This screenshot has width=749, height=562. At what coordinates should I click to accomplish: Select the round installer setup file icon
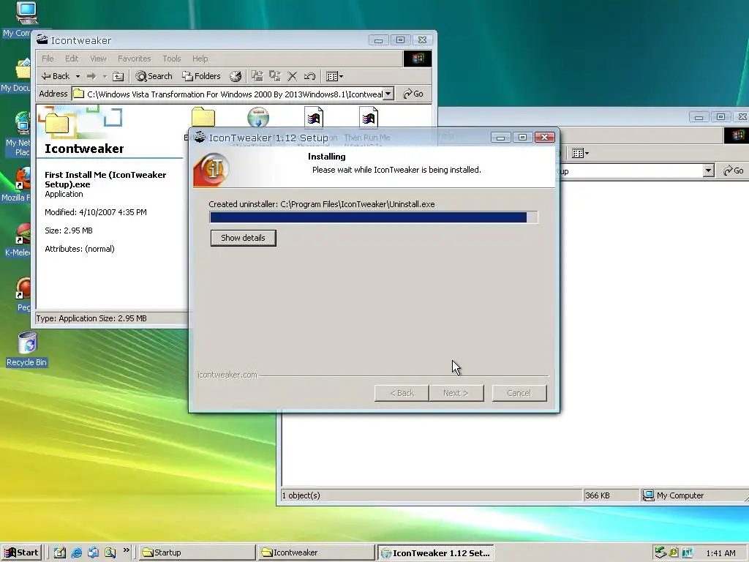point(258,118)
